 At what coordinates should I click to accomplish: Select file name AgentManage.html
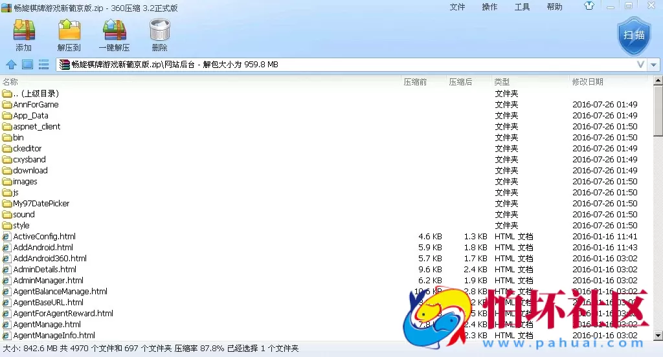pos(47,324)
